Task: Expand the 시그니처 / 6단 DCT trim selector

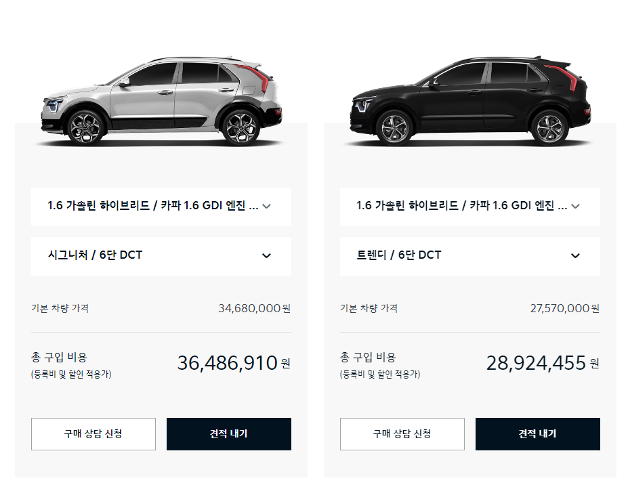Action: (161, 255)
